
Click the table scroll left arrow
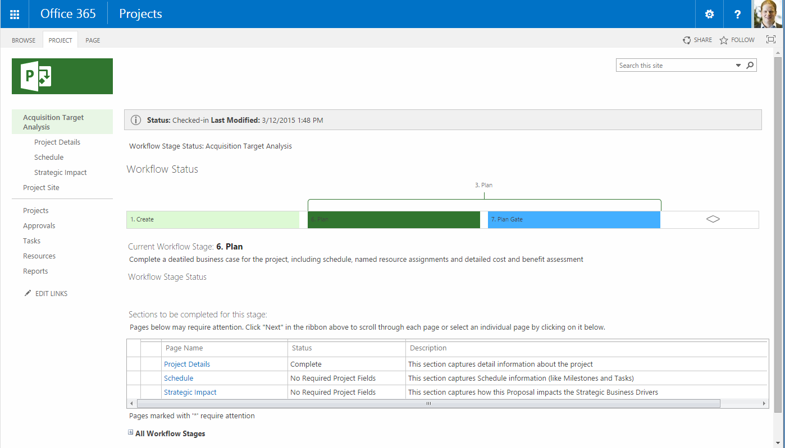tap(131, 403)
